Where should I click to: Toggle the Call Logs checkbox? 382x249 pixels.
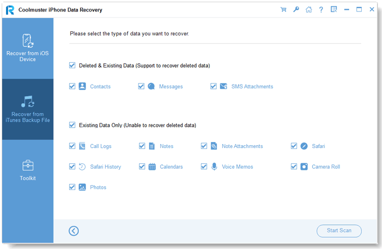[72, 146]
